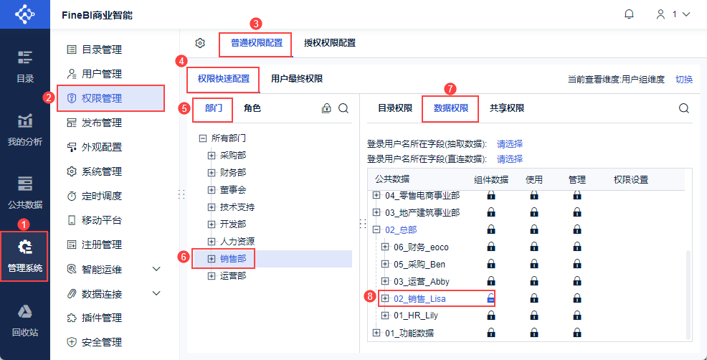Click the vertical scrollbar in data list
This screenshot has width=707, height=360.
(x=688, y=295)
